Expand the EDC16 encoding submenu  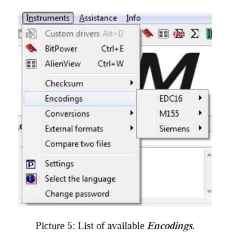173,98
